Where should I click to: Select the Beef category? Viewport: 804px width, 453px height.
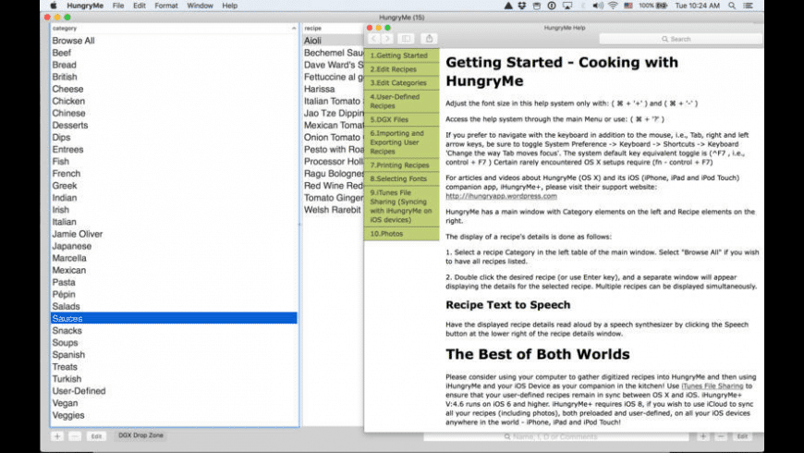pos(174,53)
